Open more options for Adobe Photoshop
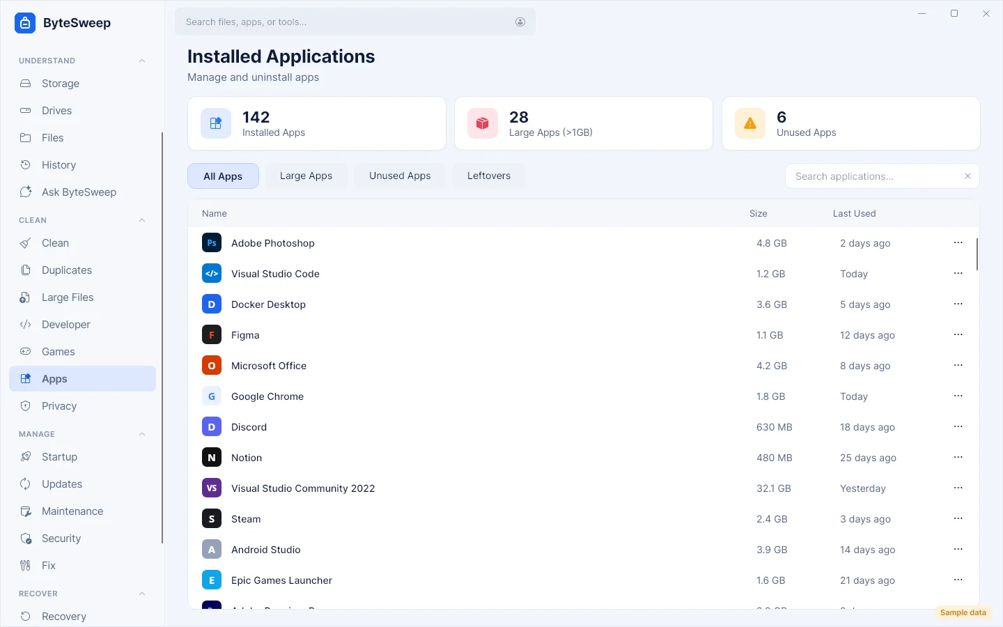The width and height of the screenshot is (1003, 627). click(958, 242)
